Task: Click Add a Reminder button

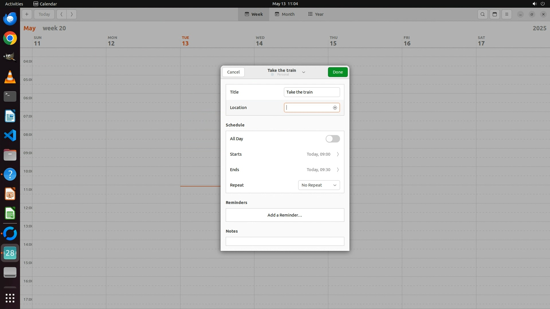Action: coord(285,215)
